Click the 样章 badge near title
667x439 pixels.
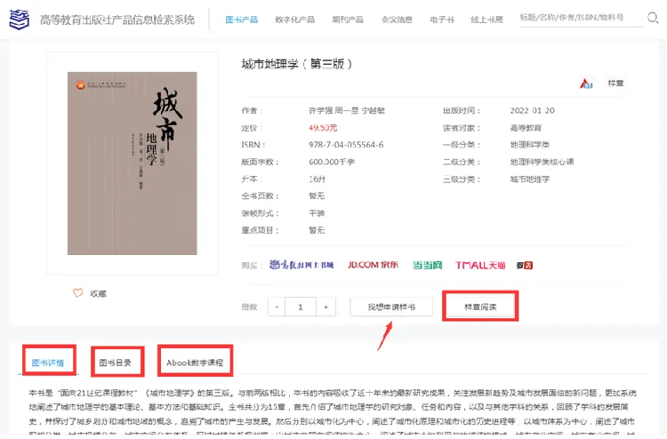point(615,84)
